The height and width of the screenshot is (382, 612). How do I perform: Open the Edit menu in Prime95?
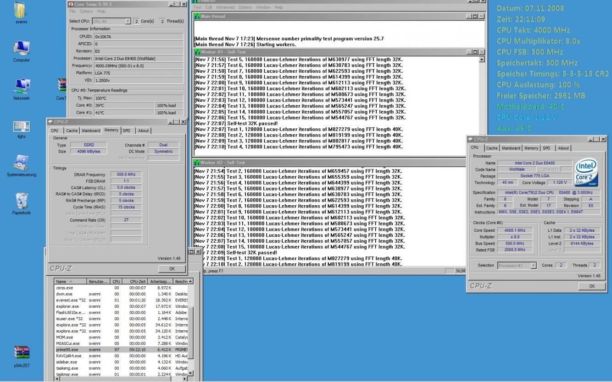(x=209, y=7)
